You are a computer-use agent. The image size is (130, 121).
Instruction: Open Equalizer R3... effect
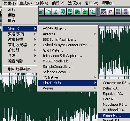click(x=114, y=94)
